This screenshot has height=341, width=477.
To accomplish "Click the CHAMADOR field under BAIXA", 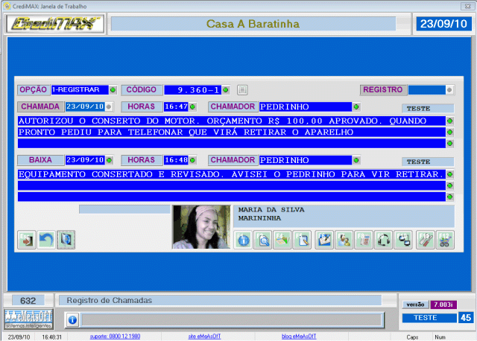I will (305, 160).
